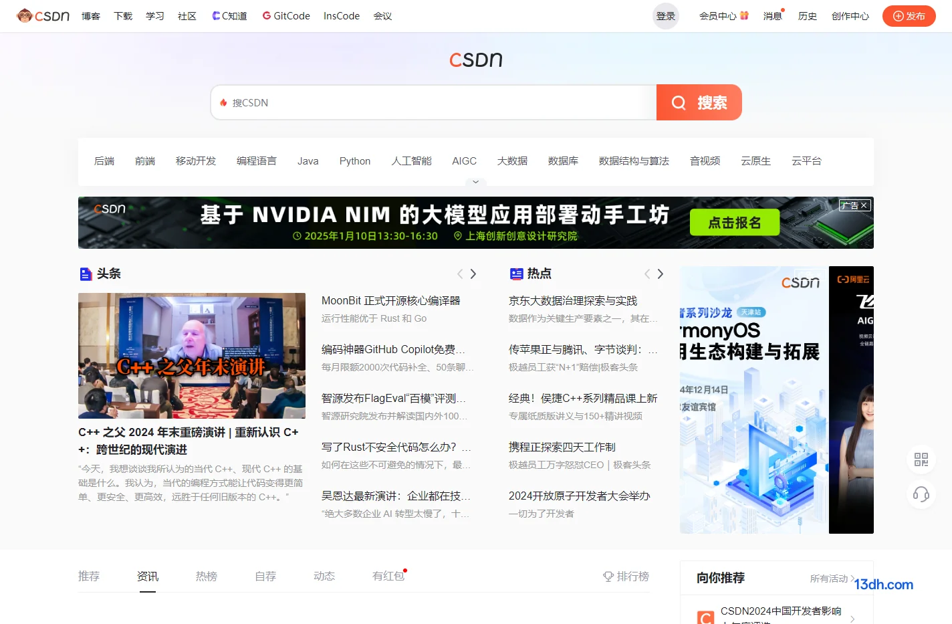Screen dimensions: 952x624
Task: Select the 数据库 category
Action: pyautogui.click(x=563, y=161)
